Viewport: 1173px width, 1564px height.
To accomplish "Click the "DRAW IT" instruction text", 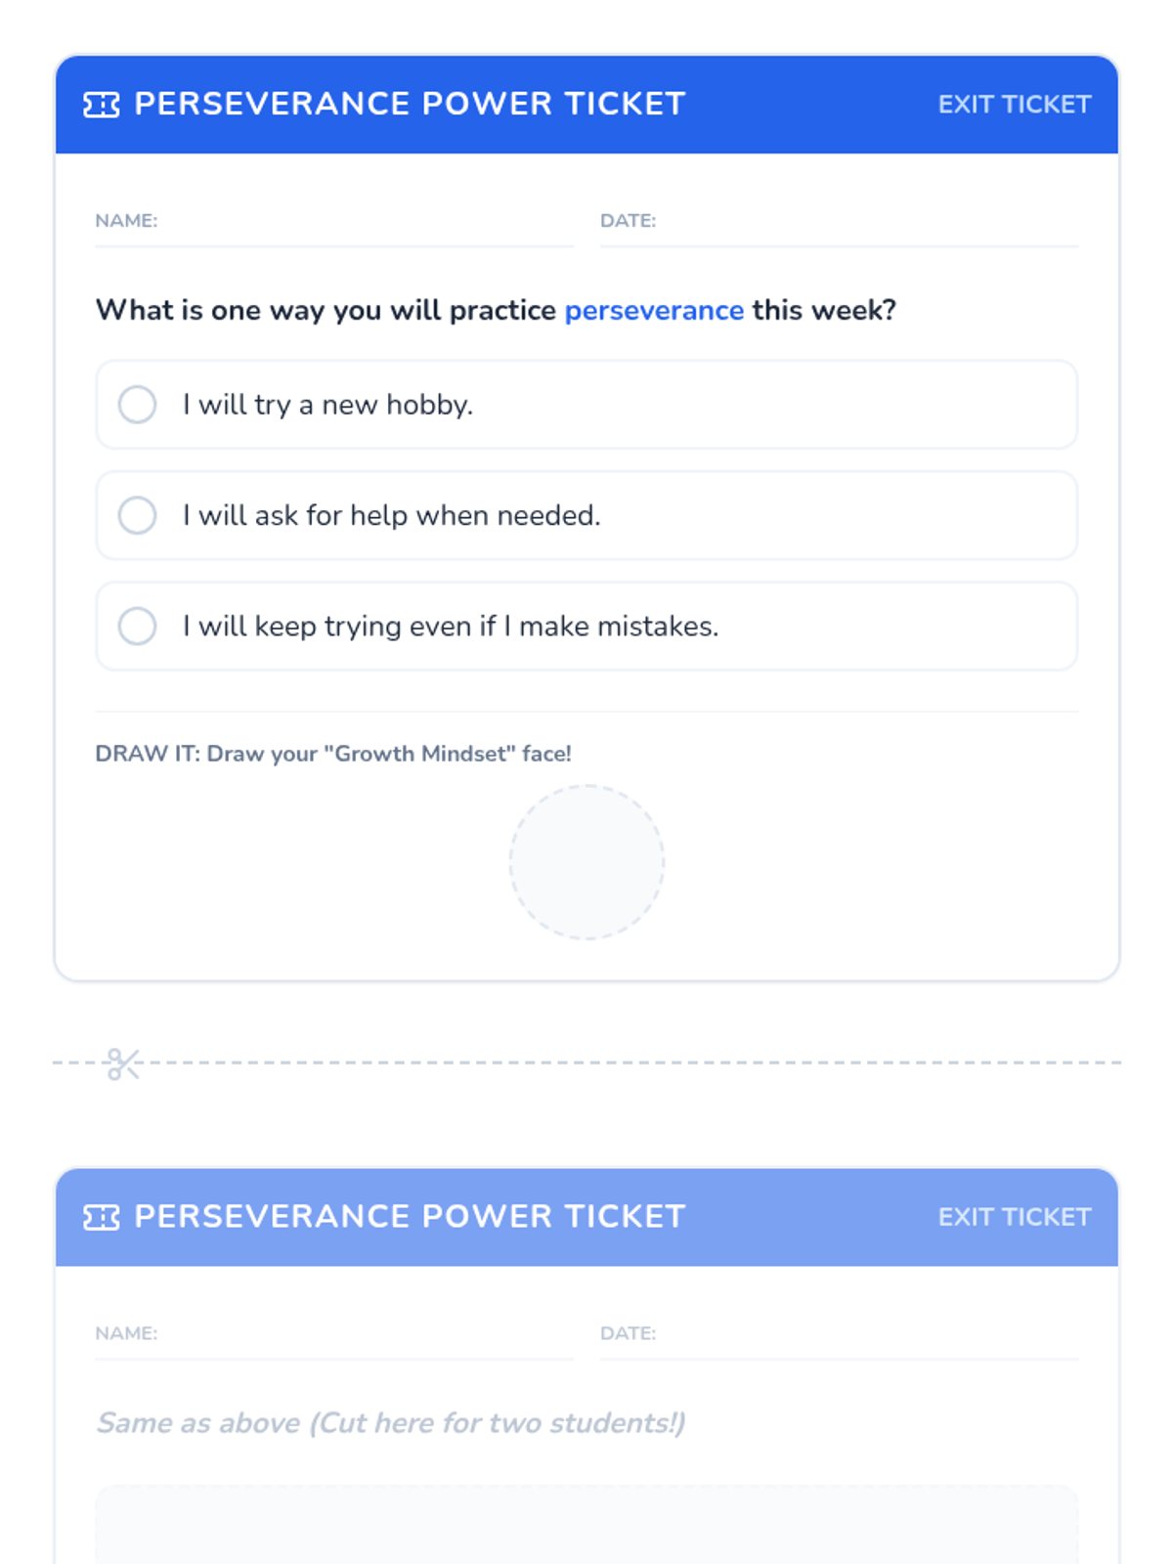I will coord(333,754).
